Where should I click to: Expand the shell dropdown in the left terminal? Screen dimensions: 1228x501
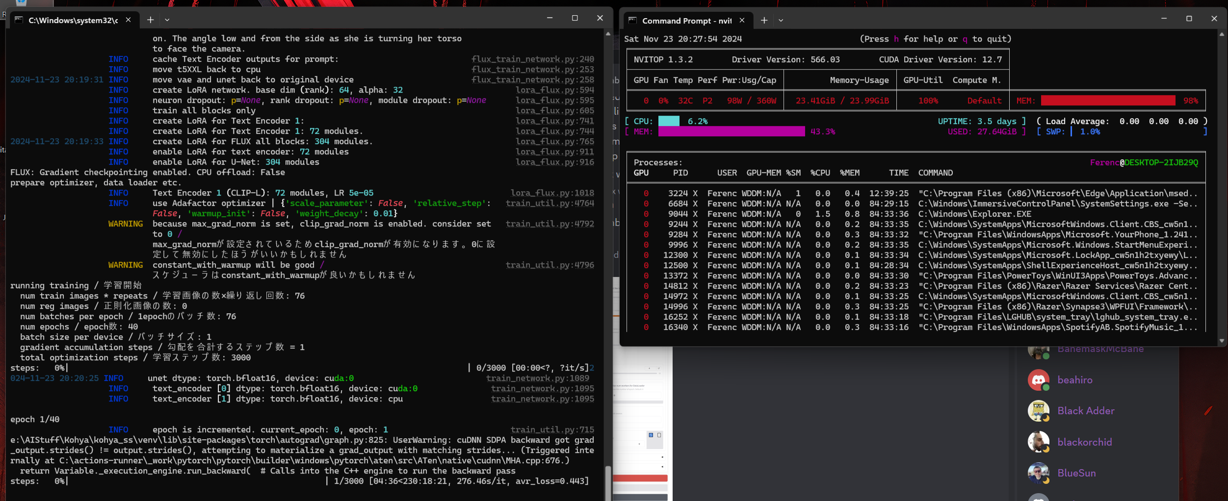point(167,20)
